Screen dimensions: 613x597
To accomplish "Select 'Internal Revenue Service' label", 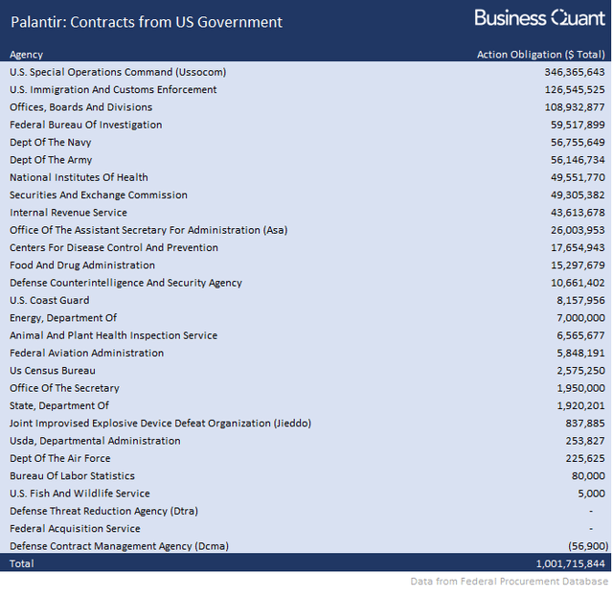I will pyautogui.click(x=68, y=213).
